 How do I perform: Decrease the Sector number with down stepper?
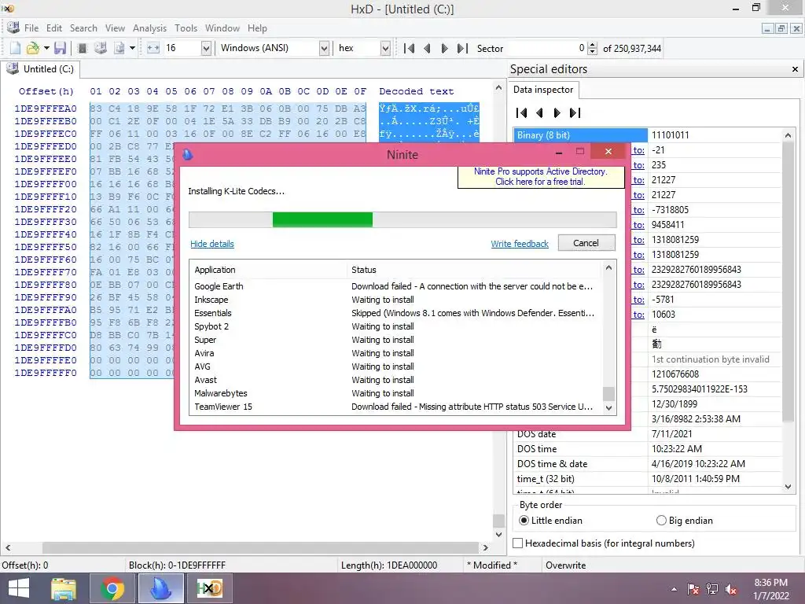[593, 52]
